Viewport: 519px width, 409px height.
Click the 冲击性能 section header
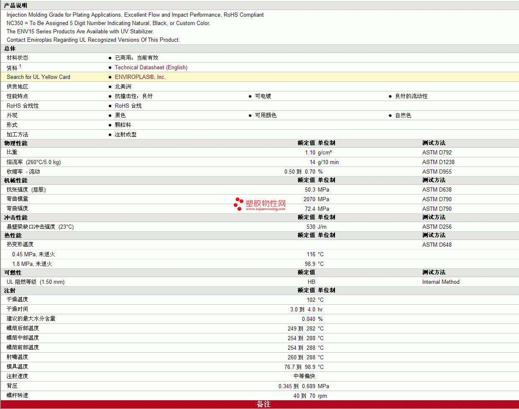[x=16, y=217]
